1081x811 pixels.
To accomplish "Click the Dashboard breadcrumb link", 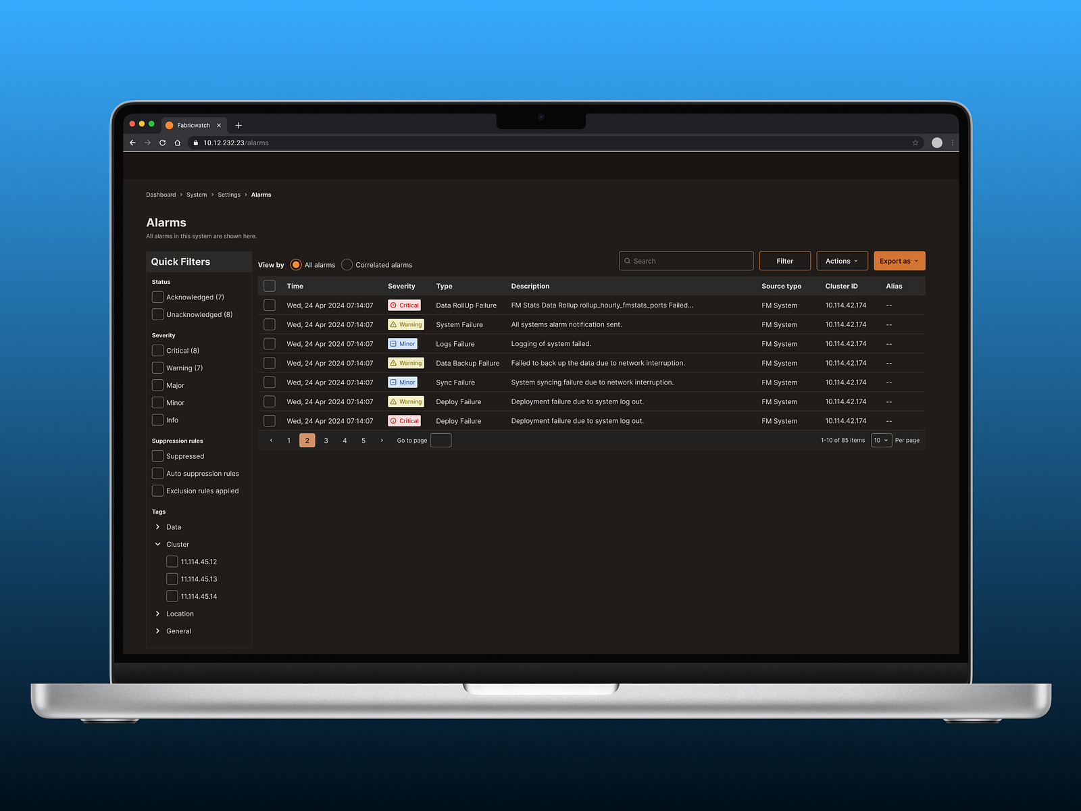I will tap(161, 195).
